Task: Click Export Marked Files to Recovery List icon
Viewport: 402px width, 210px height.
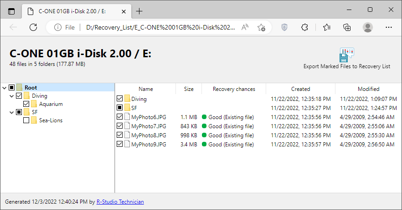Action: click(x=346, y=55)
